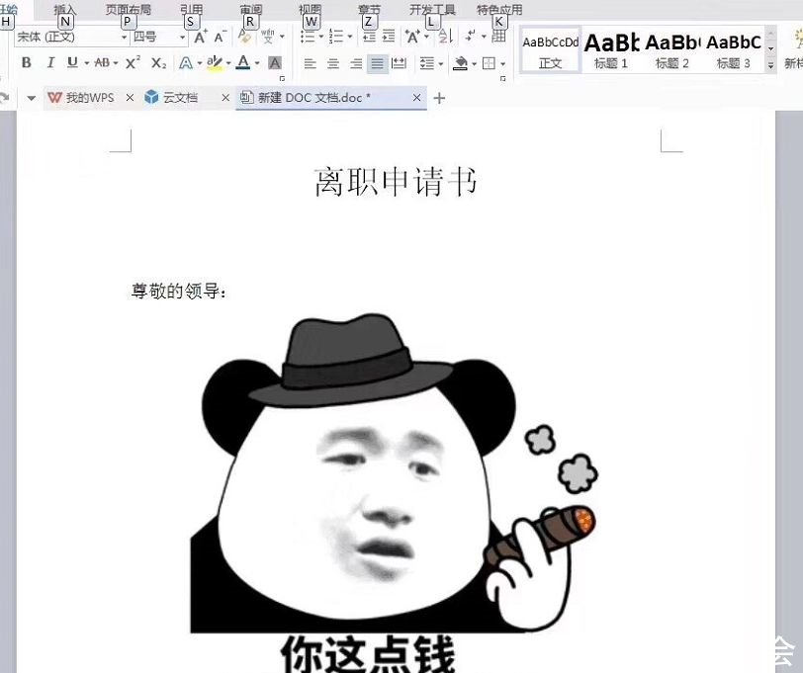This screenshot has width=803, height=673.
Task: Expand the font size dropdown 四号
Action: (182, 38)
